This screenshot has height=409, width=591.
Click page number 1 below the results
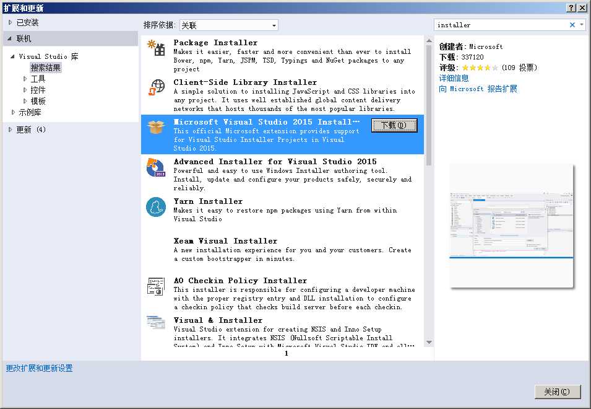[287, 353]
